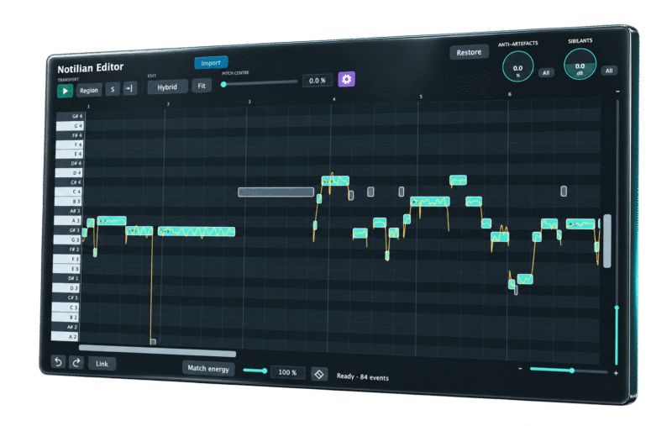The height and width of the screenshot is (426, 672).
Task: Click the 100 % energy value field
Action: (287, 372)
